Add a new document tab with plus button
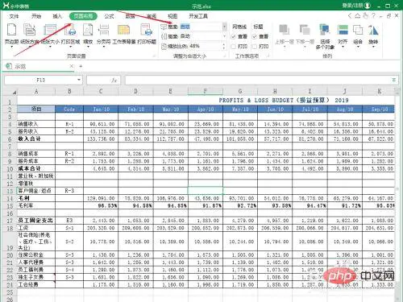Viewport: 403px width, 302px height. 81,66
